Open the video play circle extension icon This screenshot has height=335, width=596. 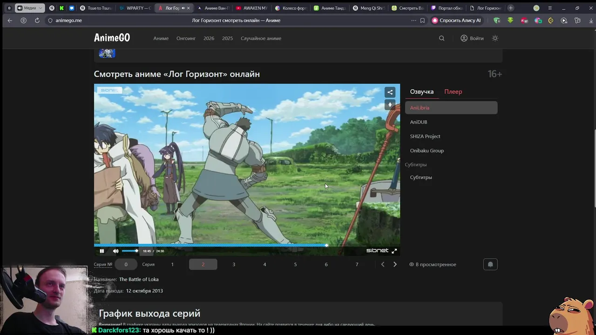[564, 20]
